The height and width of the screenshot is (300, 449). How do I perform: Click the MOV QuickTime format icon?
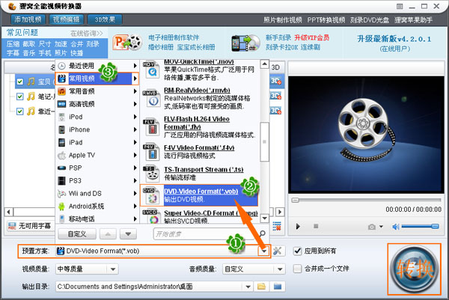151,70
